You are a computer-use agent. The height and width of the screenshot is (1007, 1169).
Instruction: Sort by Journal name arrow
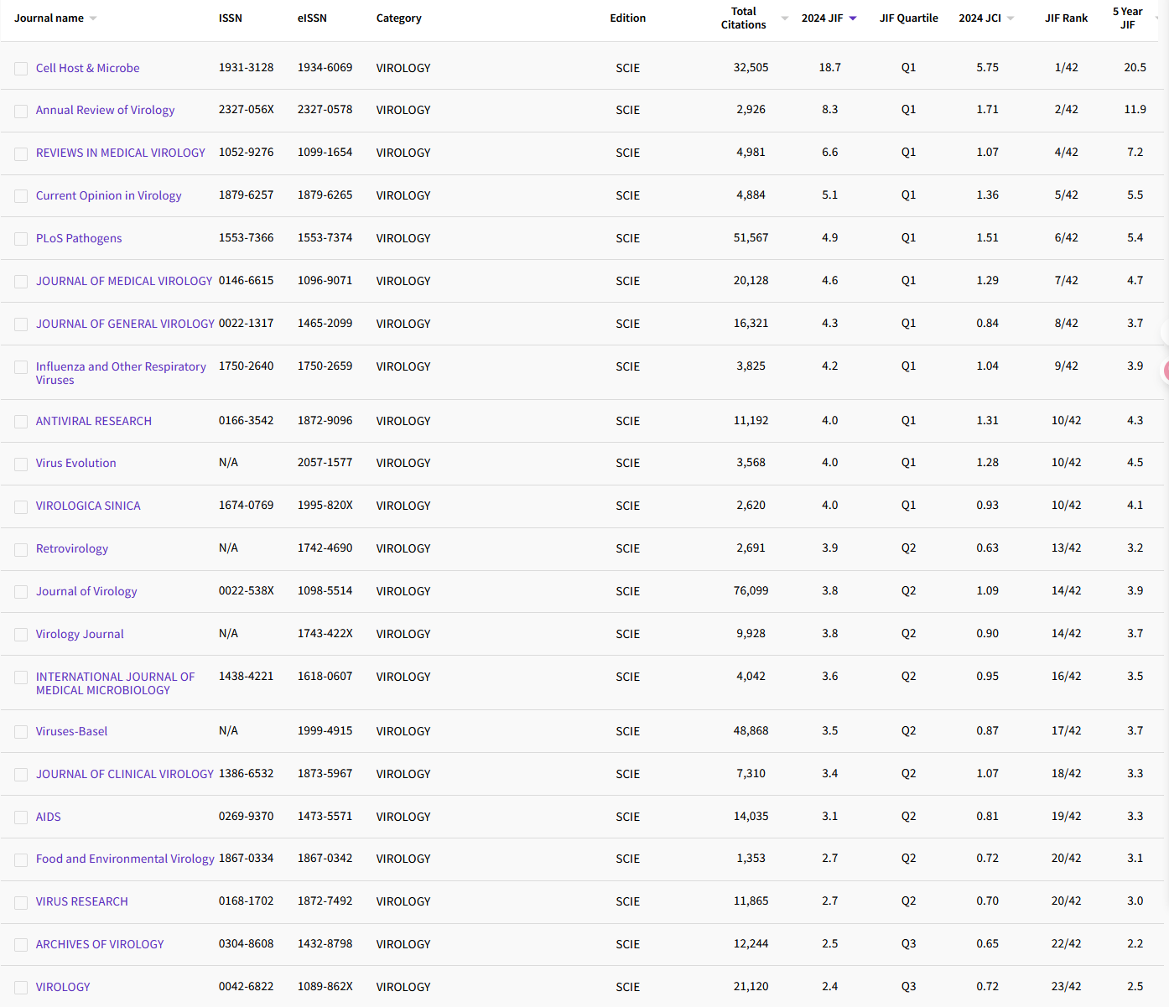click(93, 18)
